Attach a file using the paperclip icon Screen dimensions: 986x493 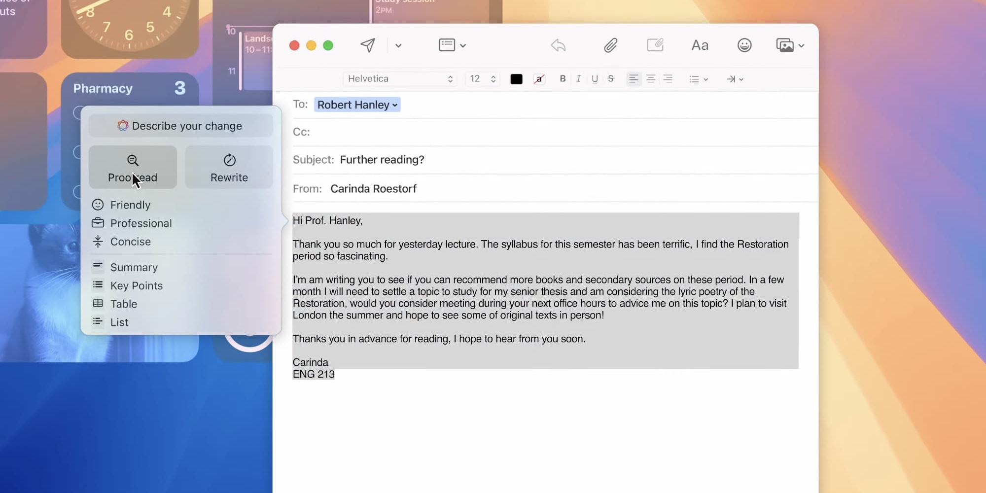[611, 45]
